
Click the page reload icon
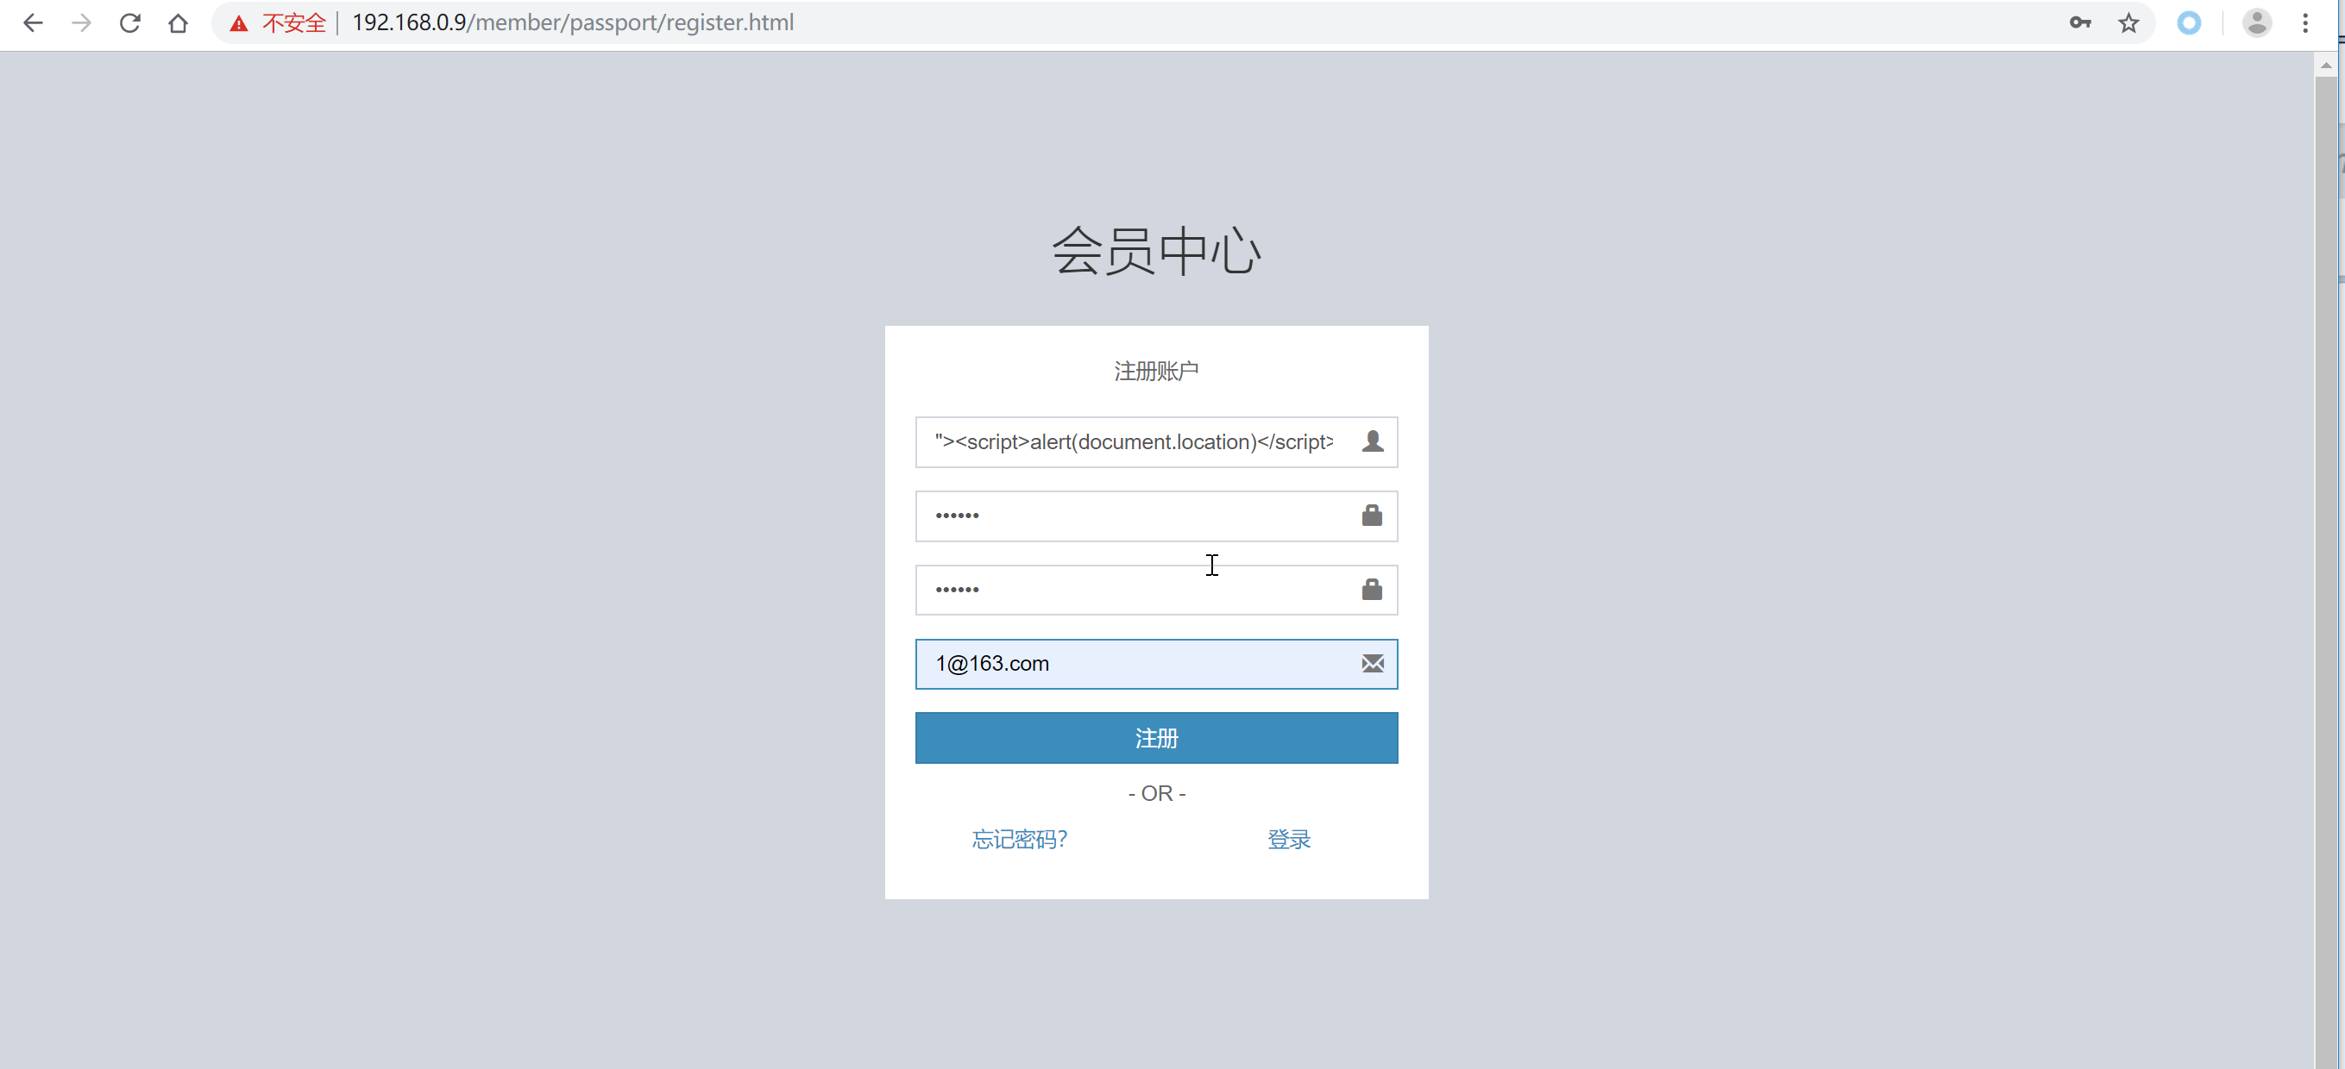coord(130,22)
